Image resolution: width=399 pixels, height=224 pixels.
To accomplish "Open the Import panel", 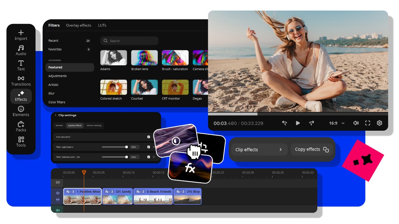I will coord(21,35).
